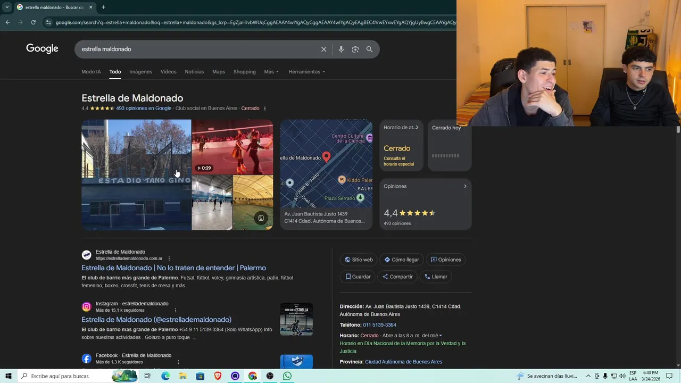Launch Microsoft Edge from taskbar

(165, 376)
